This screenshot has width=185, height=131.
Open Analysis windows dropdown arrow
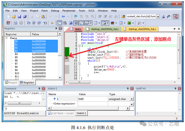coord(116,23)
